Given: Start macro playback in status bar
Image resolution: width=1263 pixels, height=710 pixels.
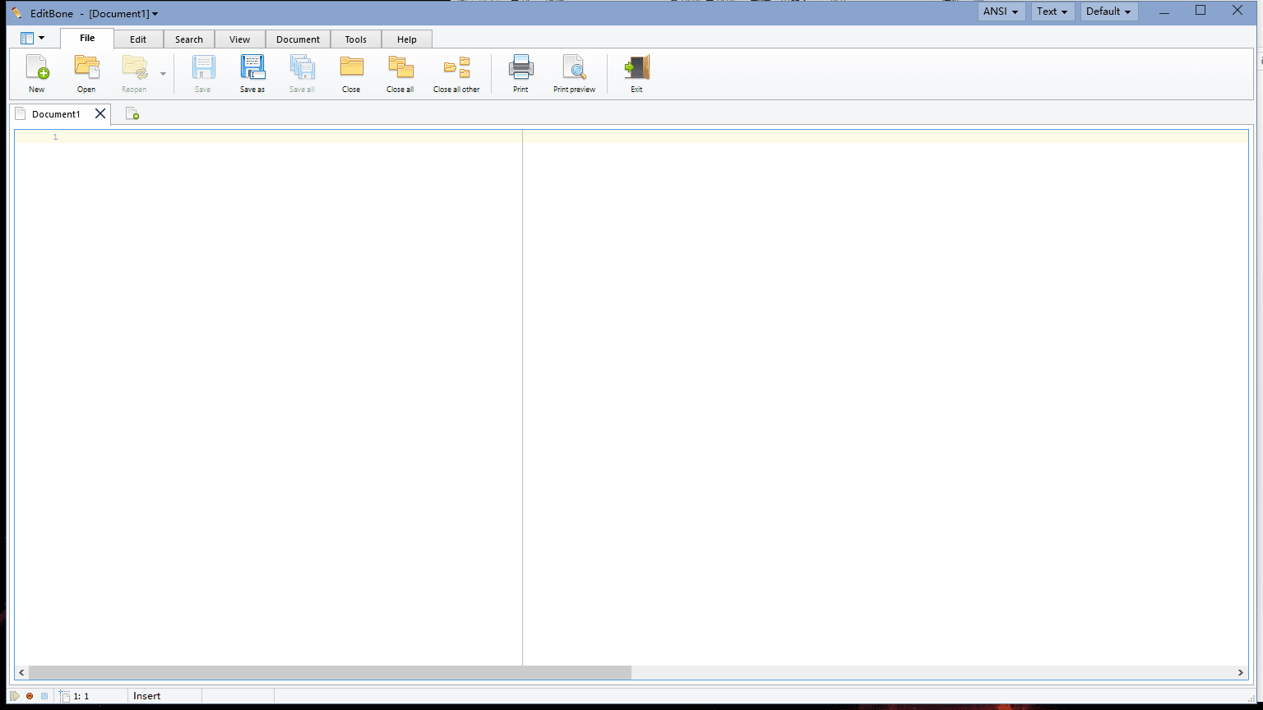Looking at the screenshot, I should pyautogui.click(x=15, y=696).
